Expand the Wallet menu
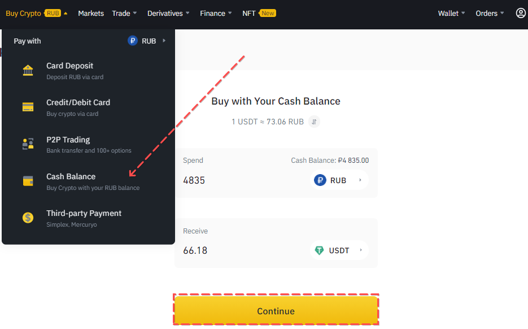 click(452, 13)
